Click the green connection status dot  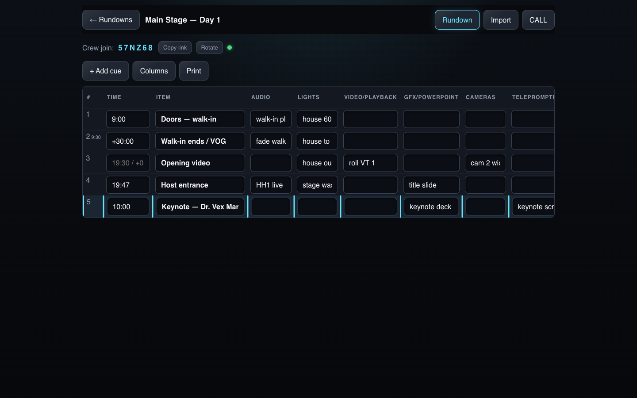click(230, 48)
